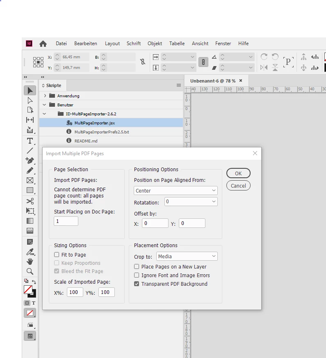The height and width of the screenshot is (358, 326).
Task: Click Start Placing on Doc Page field
Action: point(66,221)
